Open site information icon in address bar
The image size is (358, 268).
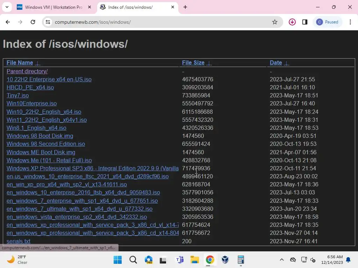point(48,22)
